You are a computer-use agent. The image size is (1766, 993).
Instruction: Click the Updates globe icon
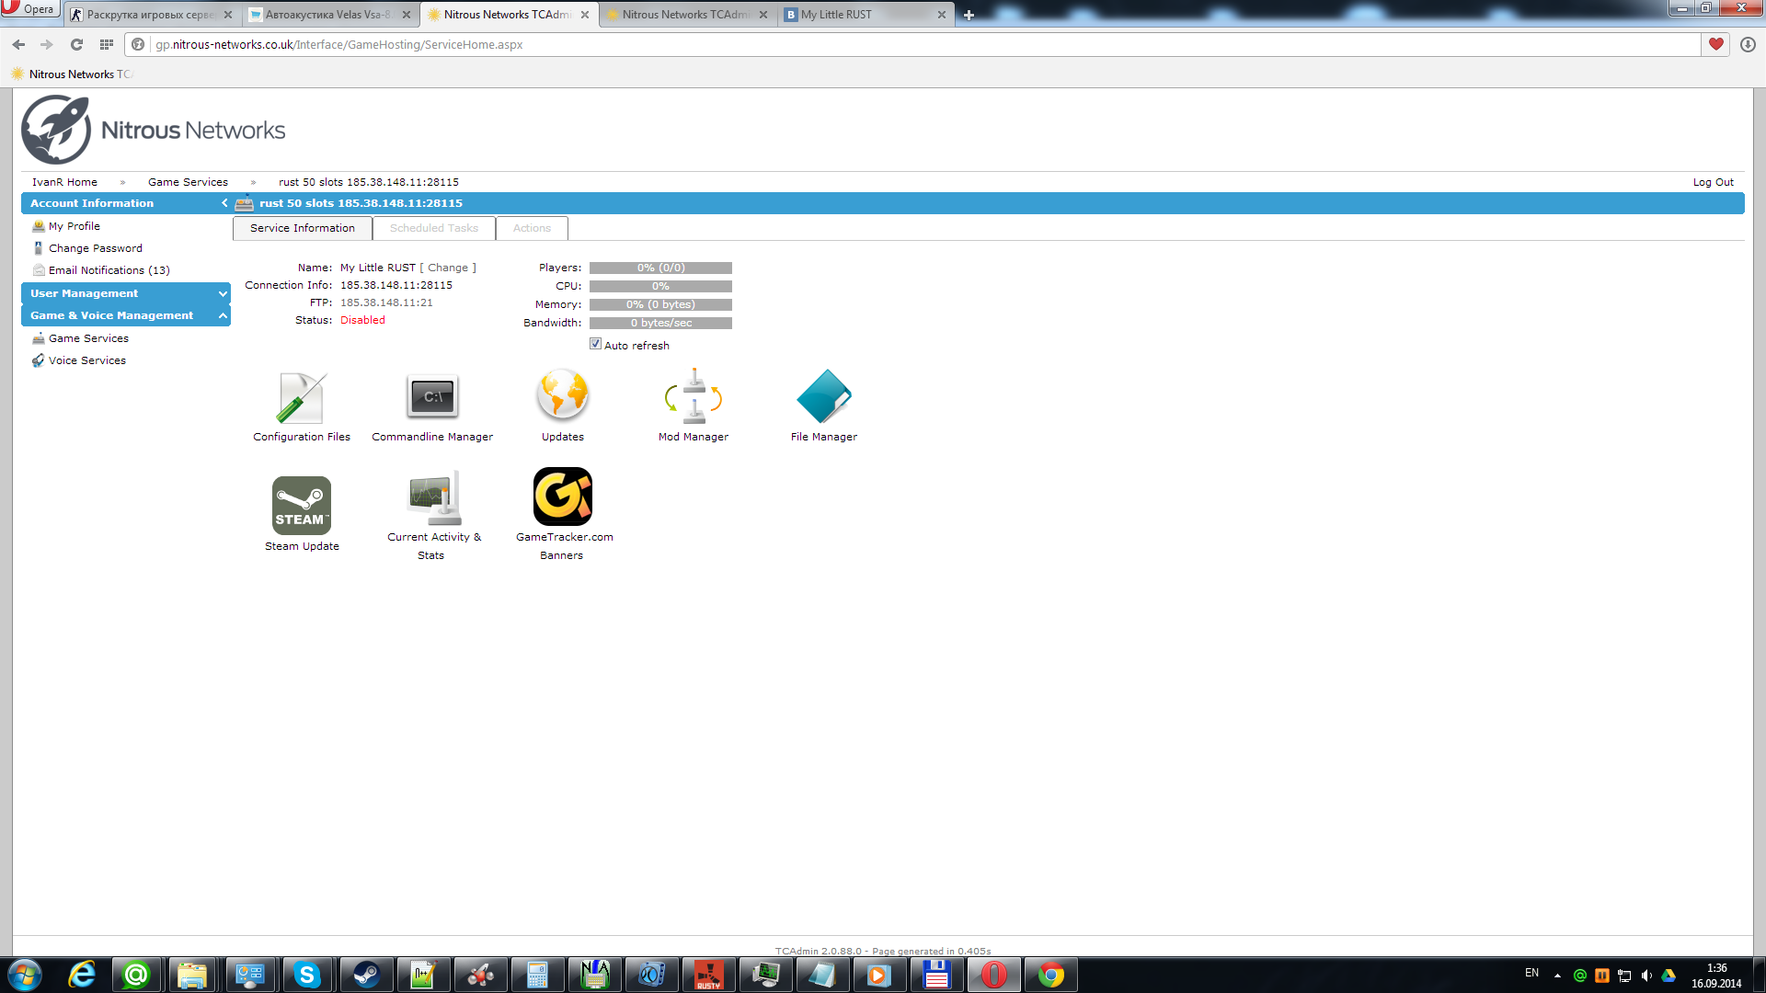pyautogui.click(x=562, y=396)
